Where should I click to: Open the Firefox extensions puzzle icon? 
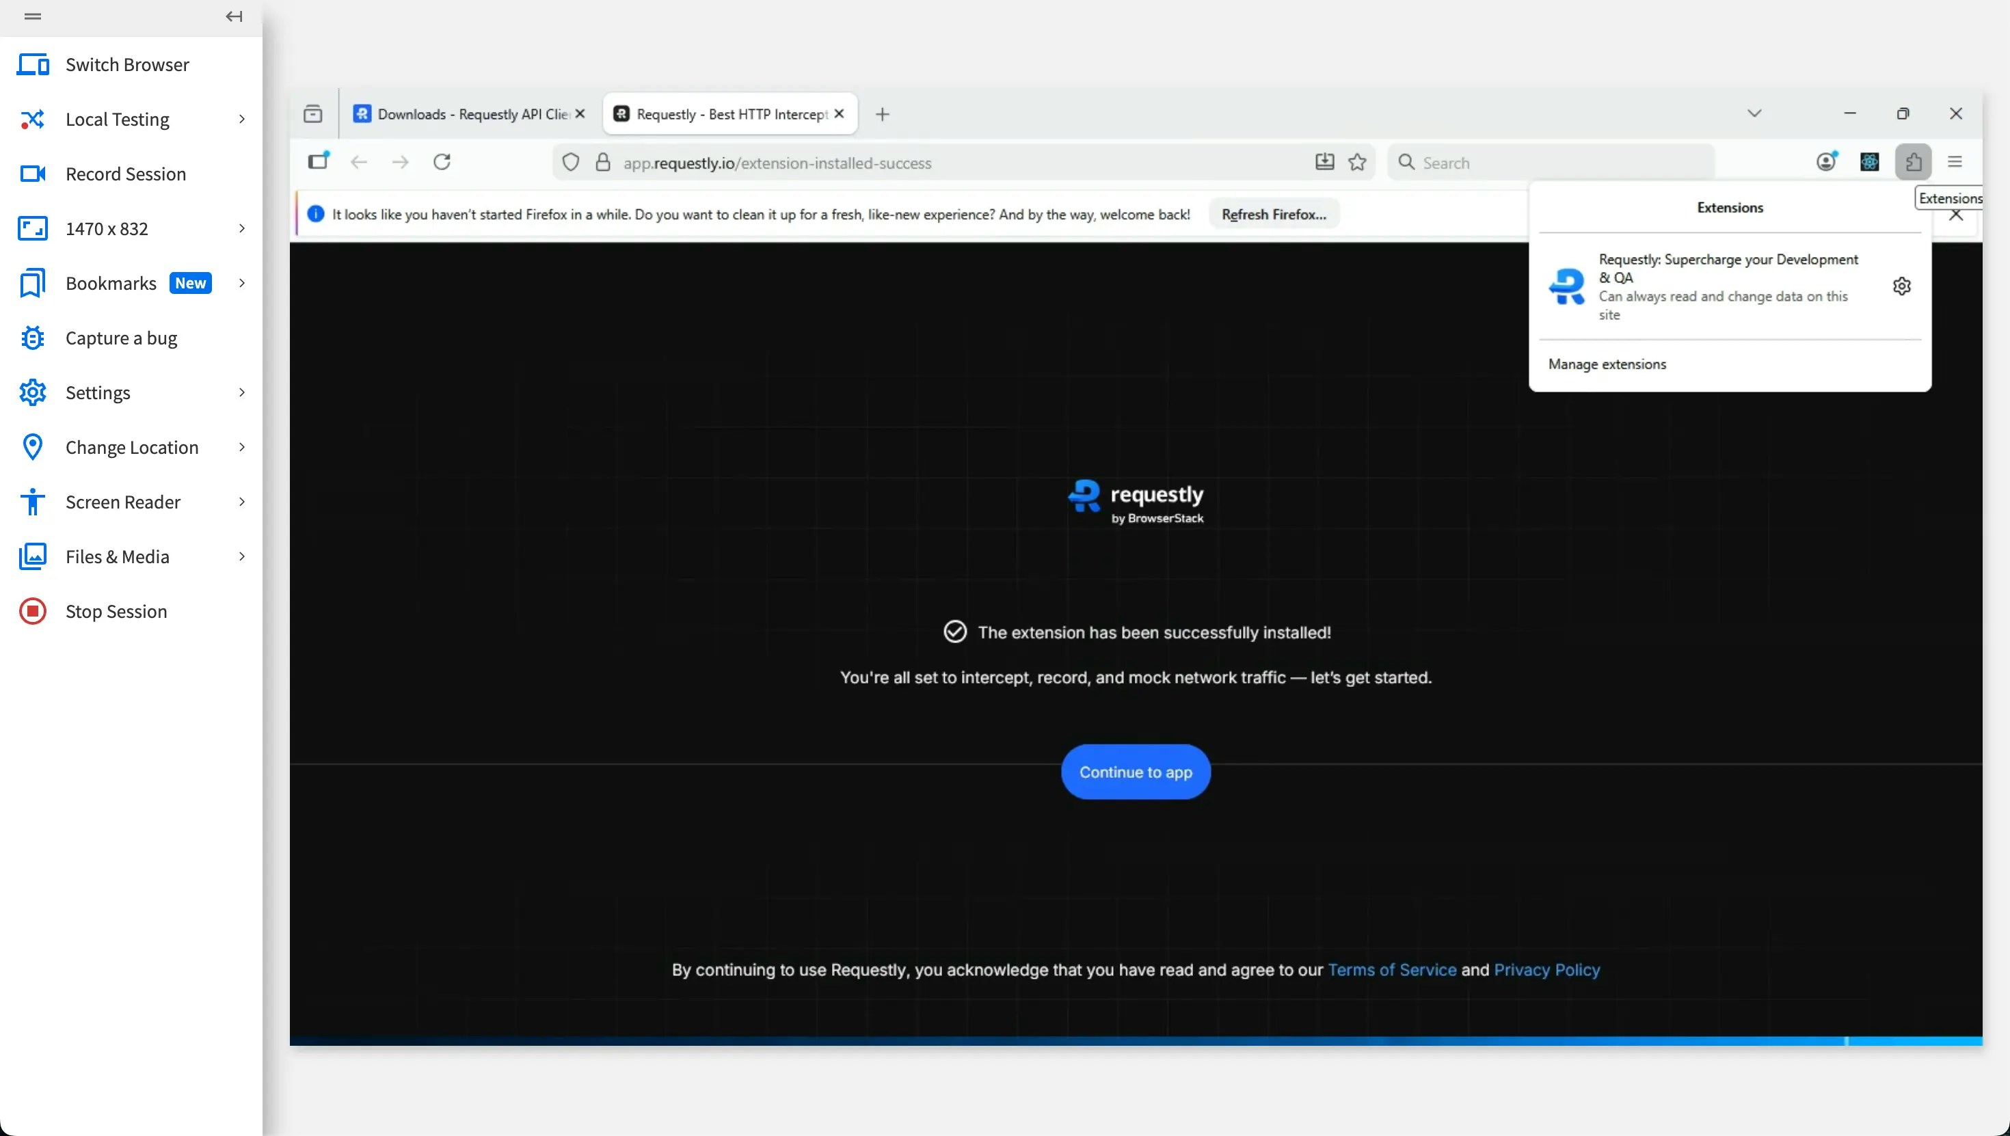coord(1913,161)
